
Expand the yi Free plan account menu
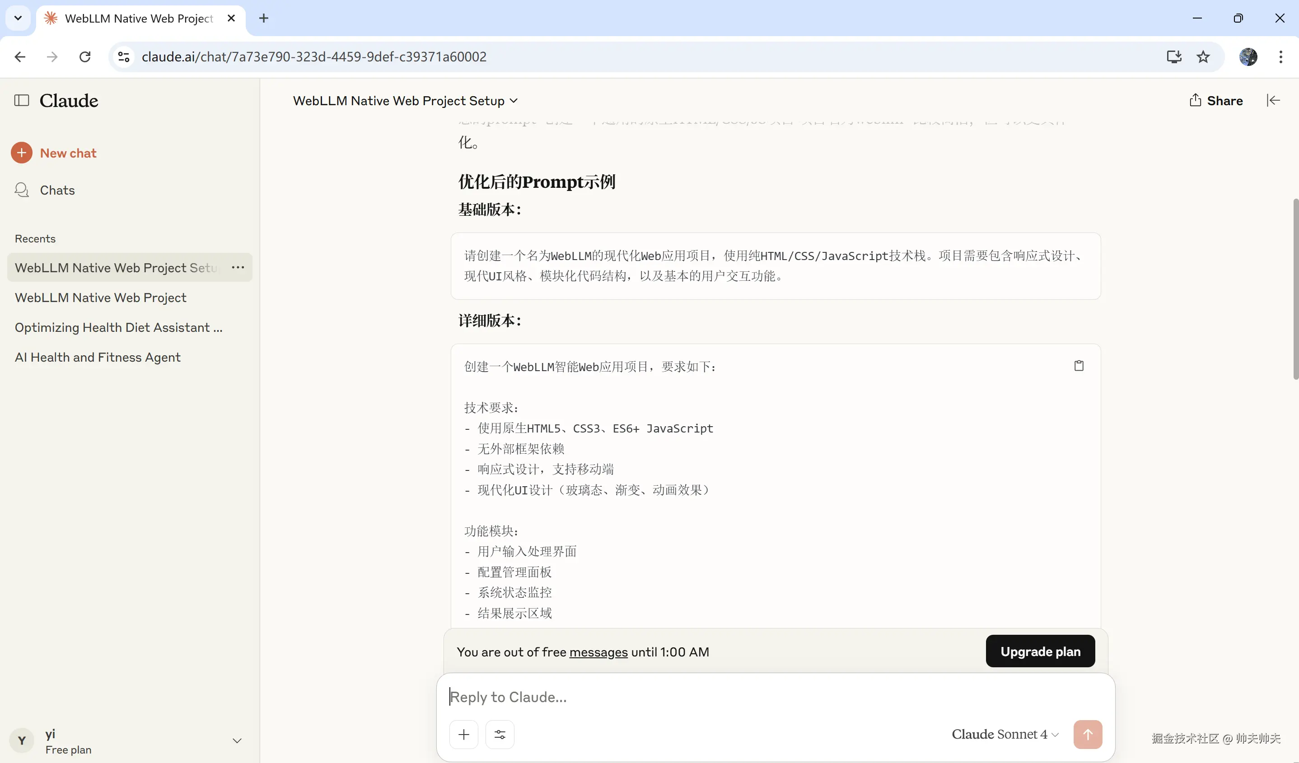[237, 741]
